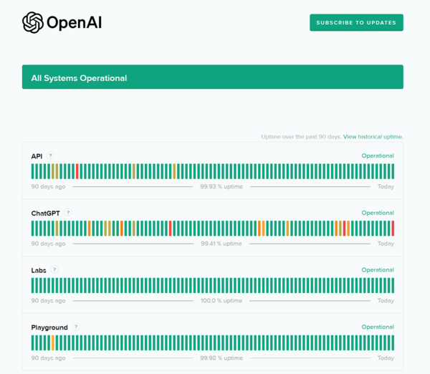The width and height of the screenshot is (430, 374).
Task: Click the API component name
Action: 37,156
